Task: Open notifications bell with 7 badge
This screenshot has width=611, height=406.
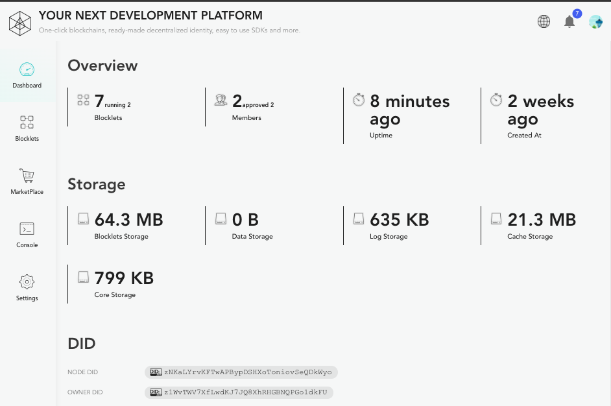Action: click(x=569, y=21)
